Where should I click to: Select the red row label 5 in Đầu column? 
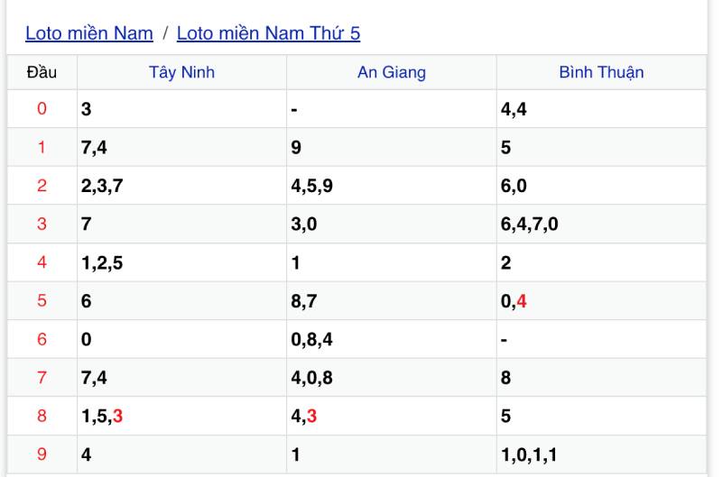[x=42, y=301]
